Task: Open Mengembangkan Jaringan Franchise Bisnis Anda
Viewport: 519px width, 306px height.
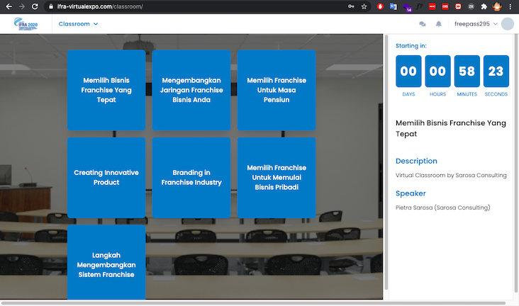Action: pos(191,90)
